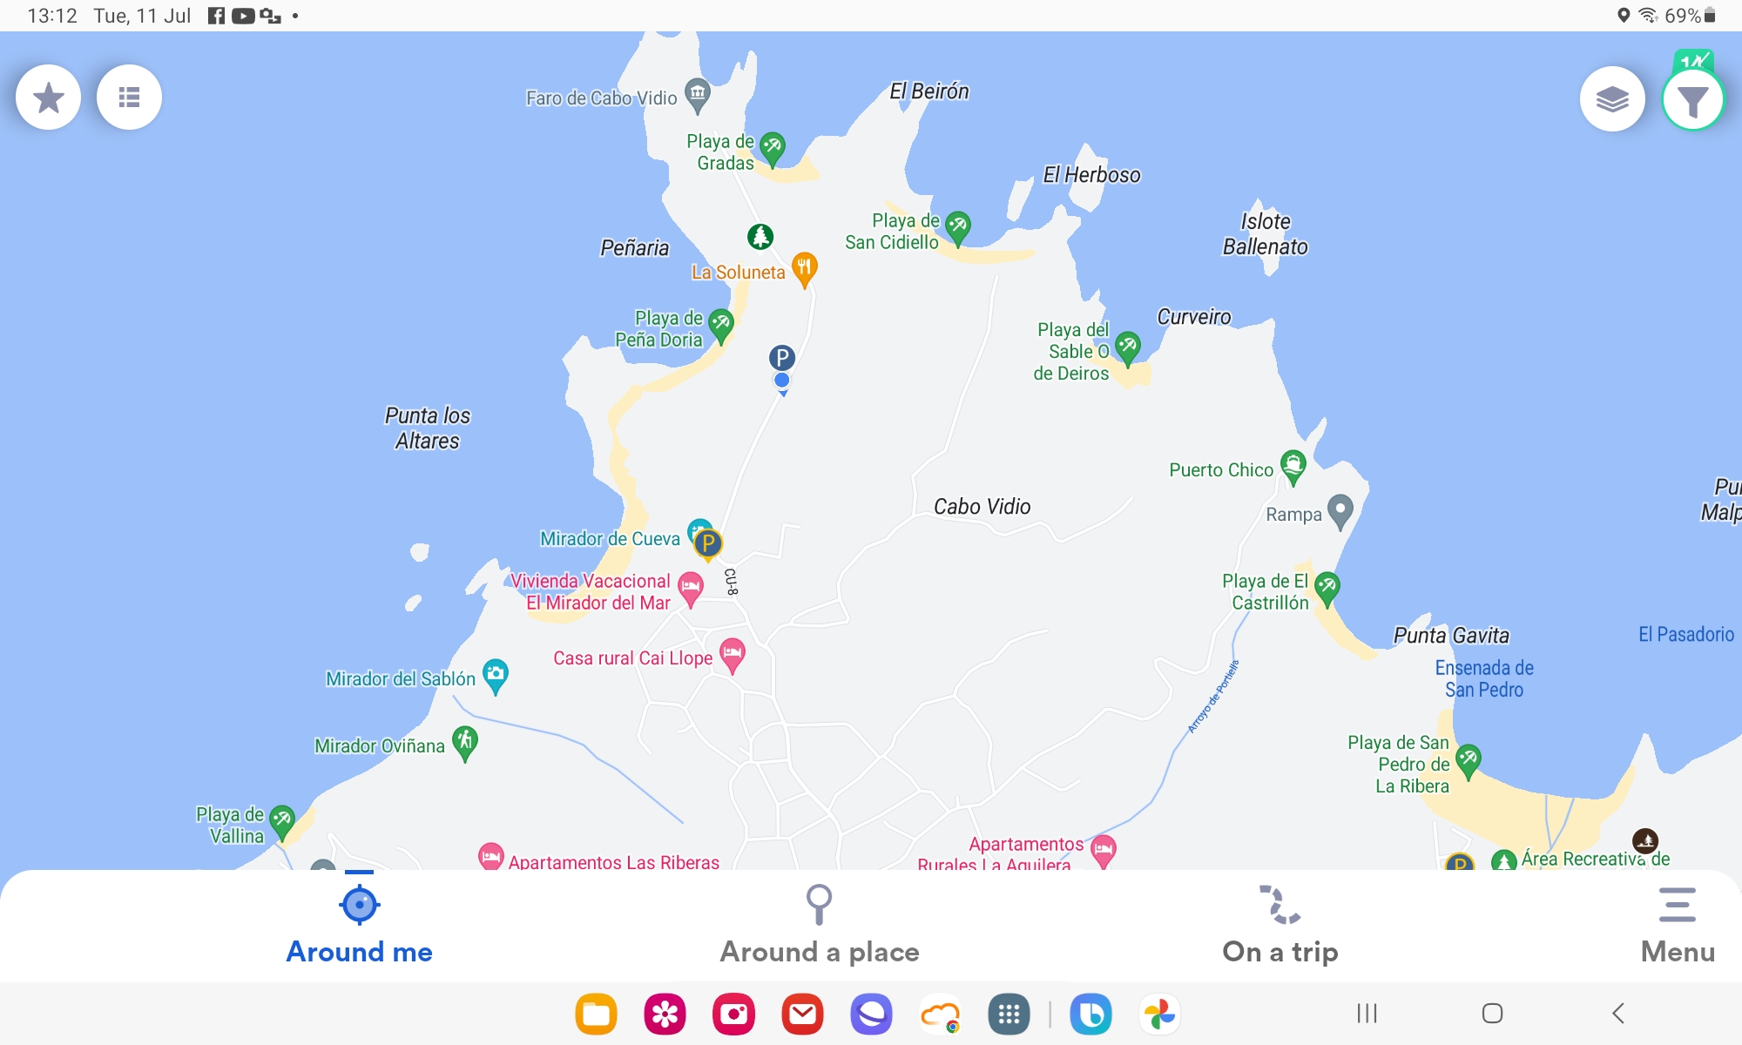Screen dimensions: 1742x1045
Task: Toggle the parking marker near Mirador de Cueva
Action: pyautogui.click(x=708, y=541)
